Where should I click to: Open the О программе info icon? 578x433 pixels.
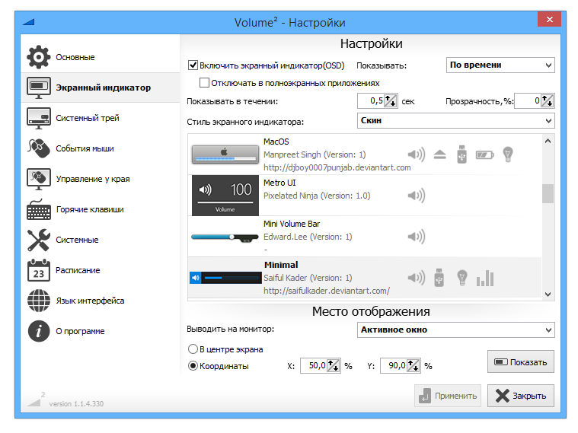pos(39,331)
